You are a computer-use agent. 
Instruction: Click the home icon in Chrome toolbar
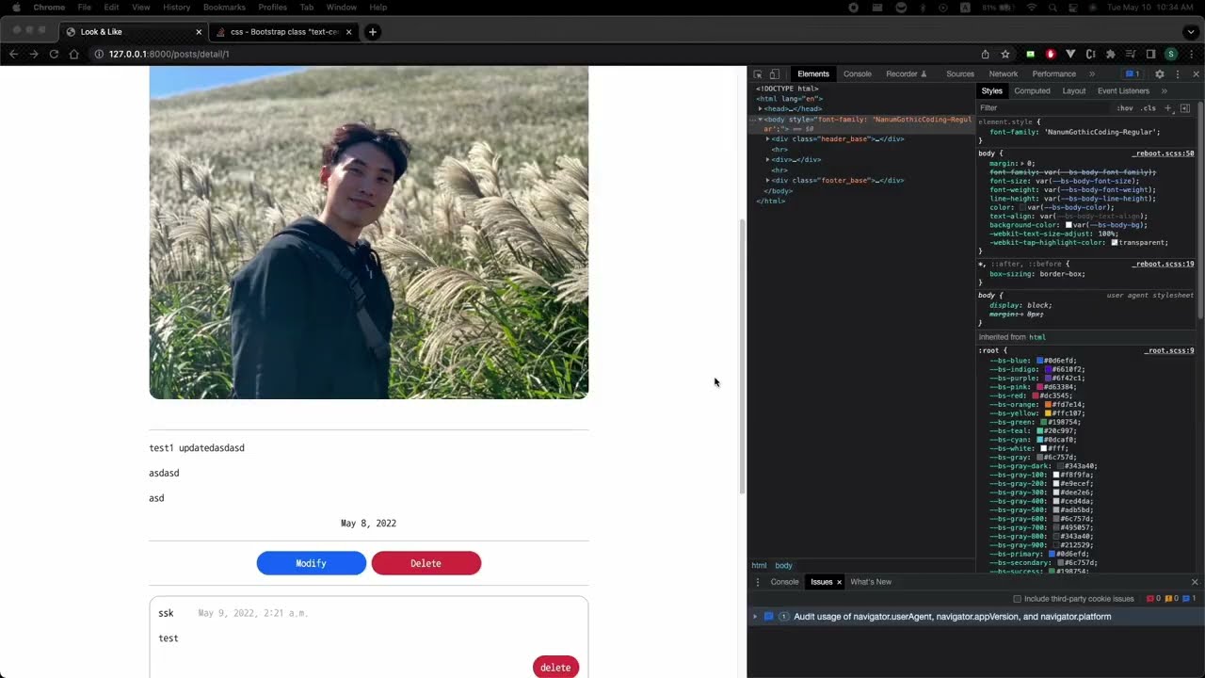pyautogui.click(x=73, y=54)
